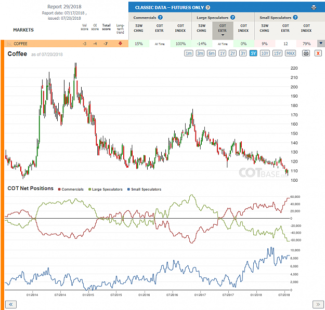This screenshot has height=310, width=325.
Task: Open help for Small Speculators column
Action: [x=295, y=17]
